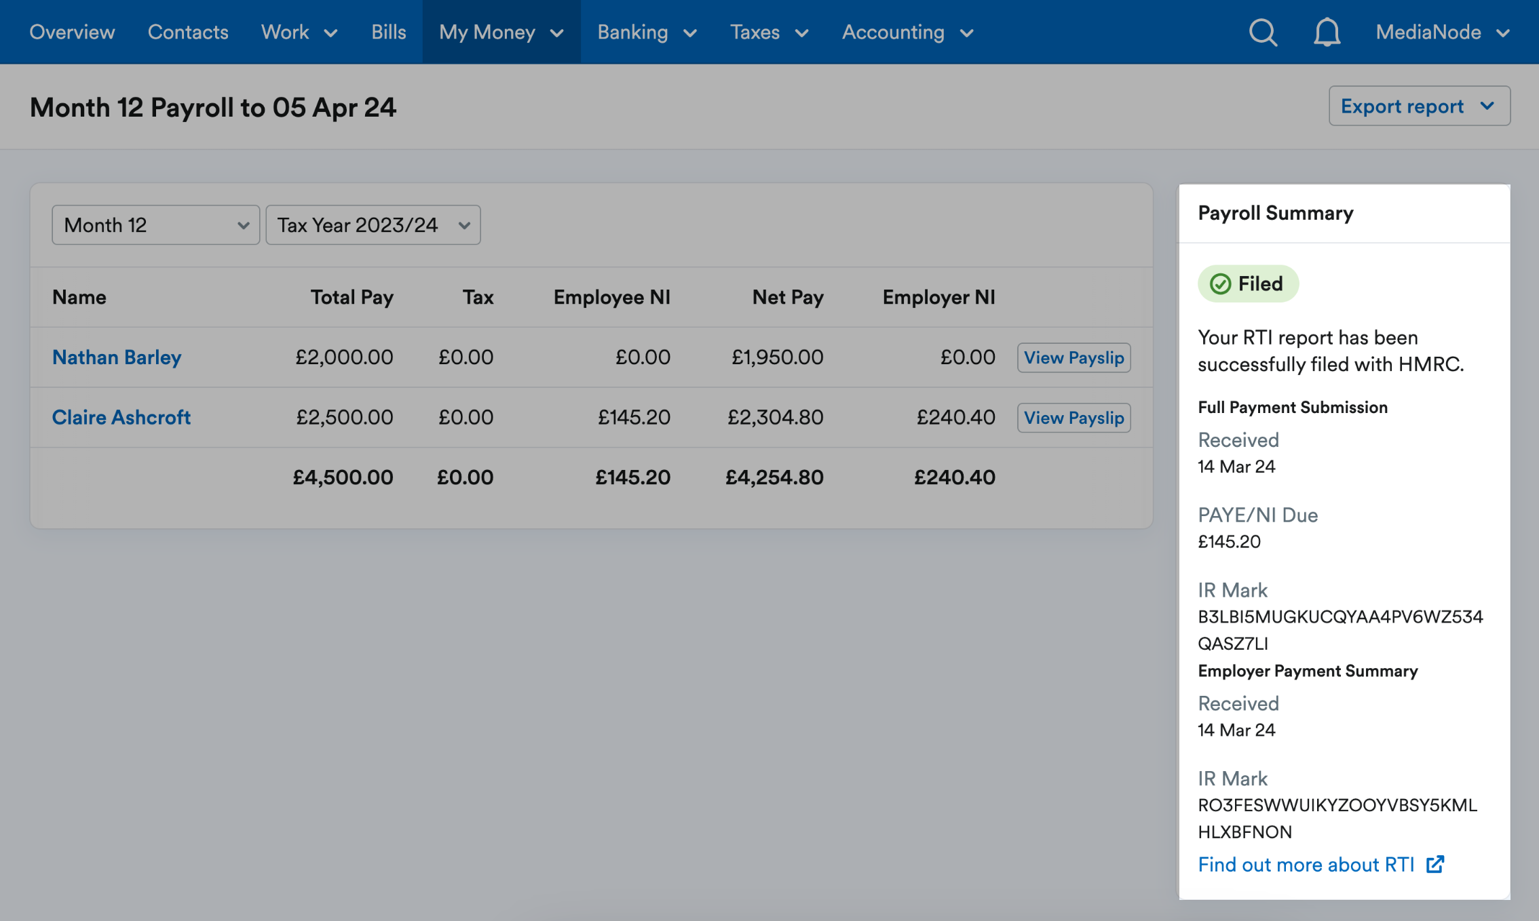View payslip for Nathan Barley
Viewport: 1539px width, 921px height.
tap(1073, 357)
